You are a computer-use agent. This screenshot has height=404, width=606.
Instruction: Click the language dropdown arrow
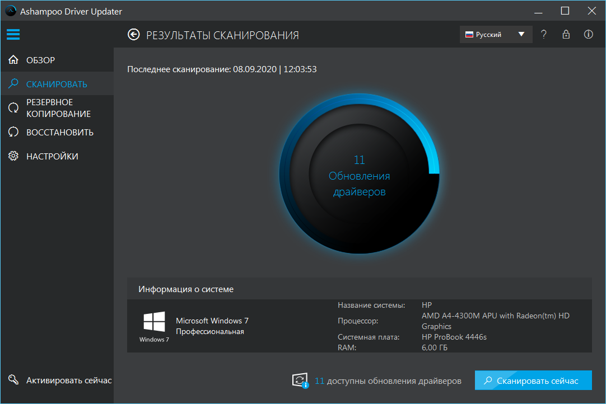[521, 34]
